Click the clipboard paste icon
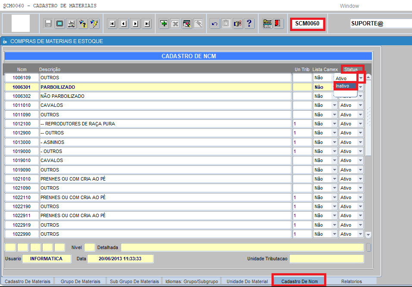This screenshot has height=287, width=412. [226, 24]
